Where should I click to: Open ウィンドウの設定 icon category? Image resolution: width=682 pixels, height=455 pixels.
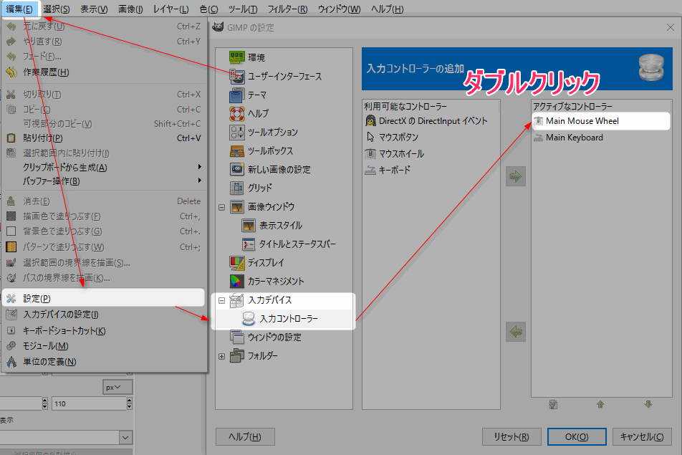pyautogui.click(x=237, y=337)
